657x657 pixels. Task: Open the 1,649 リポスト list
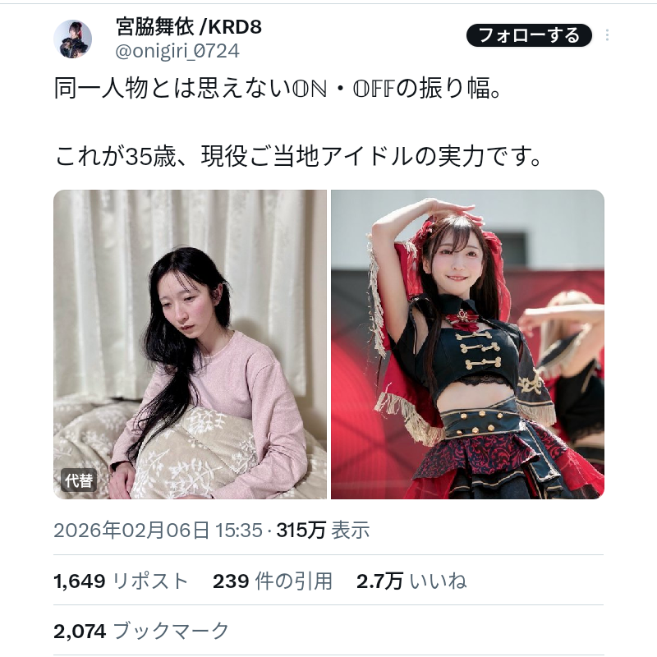point(121,581)
